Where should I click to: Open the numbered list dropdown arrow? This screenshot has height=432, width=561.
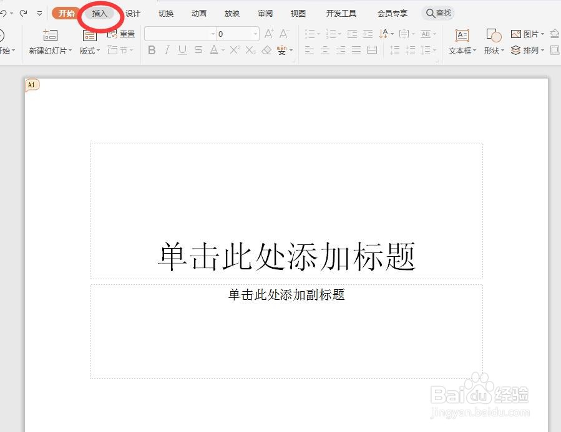tap(339, 34)
